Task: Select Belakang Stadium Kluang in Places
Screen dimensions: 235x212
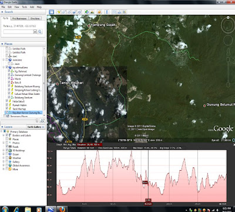Action: [x=27, y=87]
